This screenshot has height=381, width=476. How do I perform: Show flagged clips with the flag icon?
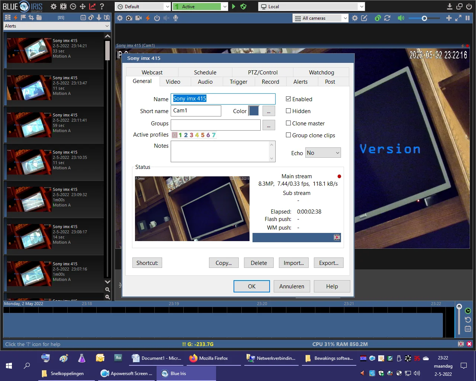click(23, 17)
